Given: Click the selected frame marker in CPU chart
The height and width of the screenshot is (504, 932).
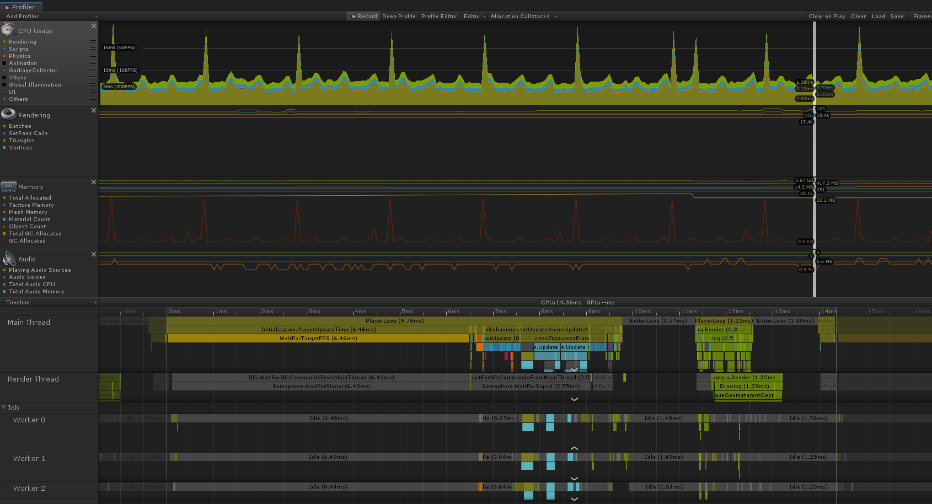Looking at the screenshot, I should pos(815,63).
